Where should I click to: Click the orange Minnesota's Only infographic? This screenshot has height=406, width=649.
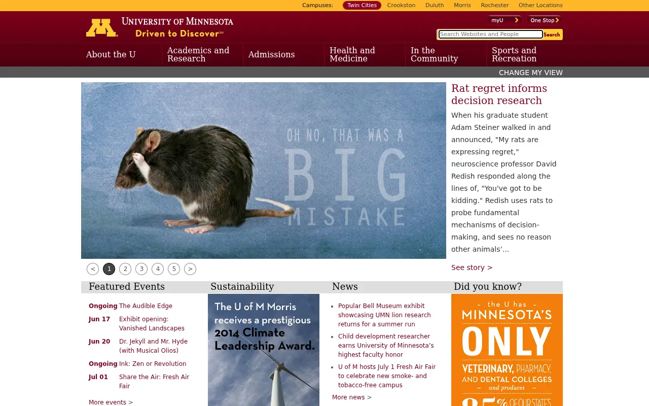(x=507, y=350)
